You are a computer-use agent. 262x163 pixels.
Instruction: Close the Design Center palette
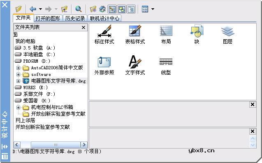[x=5, y=5]
